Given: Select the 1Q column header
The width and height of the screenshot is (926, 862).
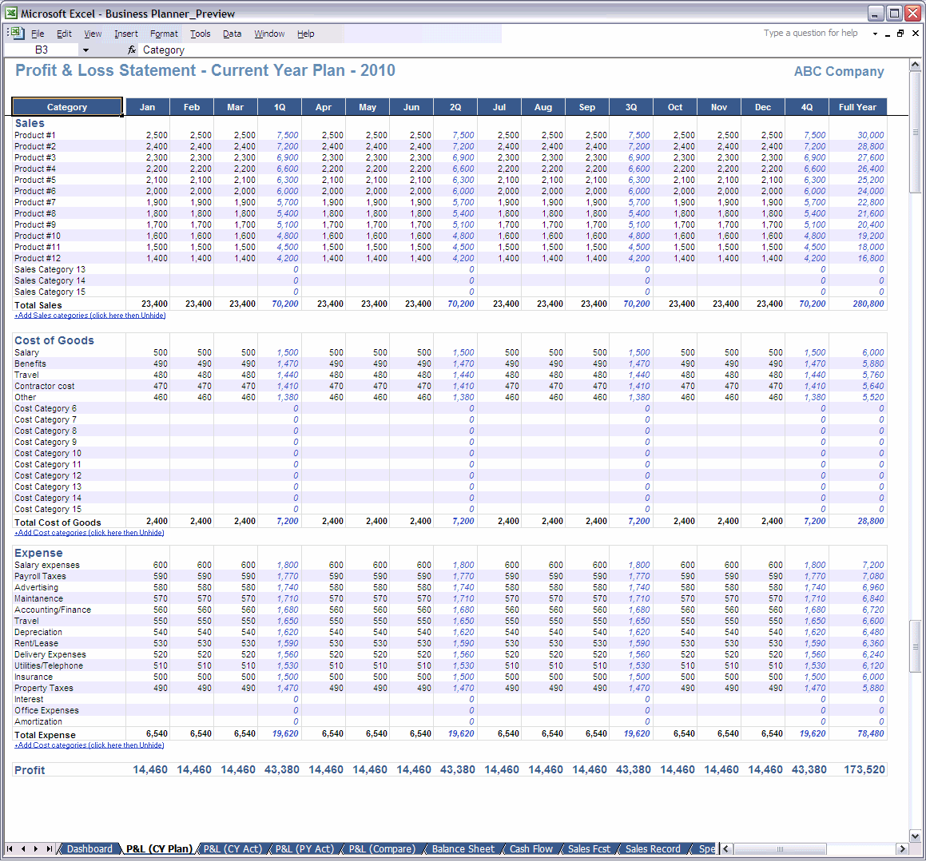Looking at the screenshot, I should pos(280,107).
